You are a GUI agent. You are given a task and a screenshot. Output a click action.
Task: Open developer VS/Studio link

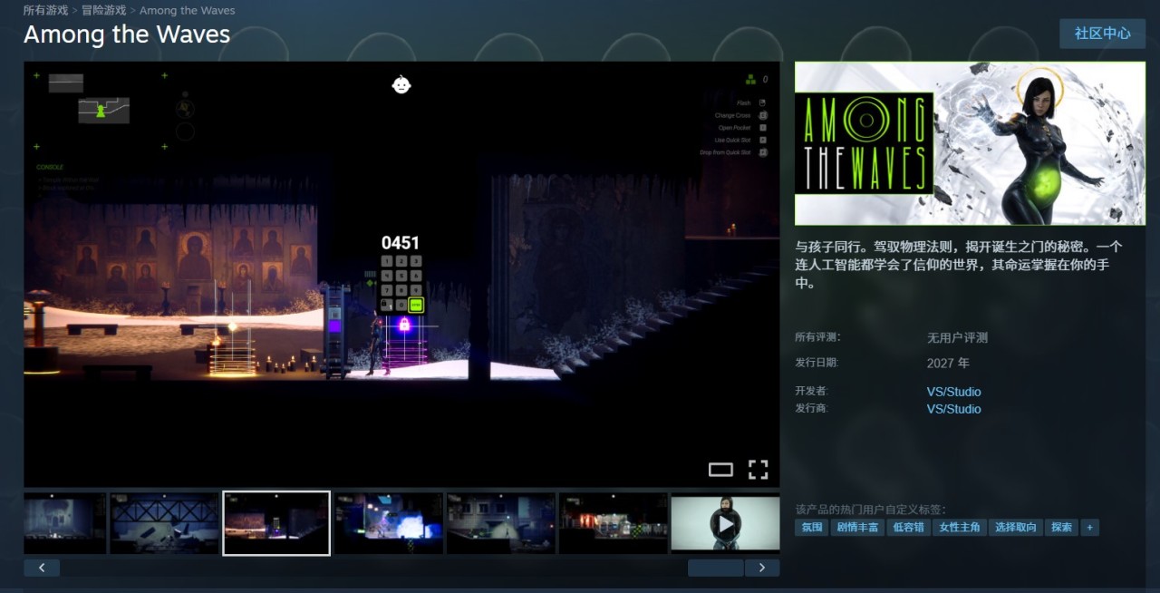(953, 392)
